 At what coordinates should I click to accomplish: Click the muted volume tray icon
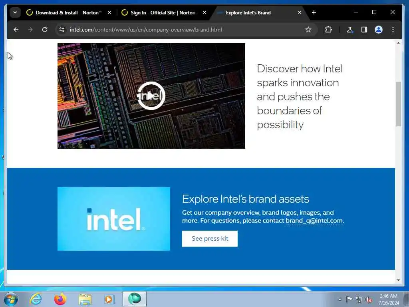(369, 299)
